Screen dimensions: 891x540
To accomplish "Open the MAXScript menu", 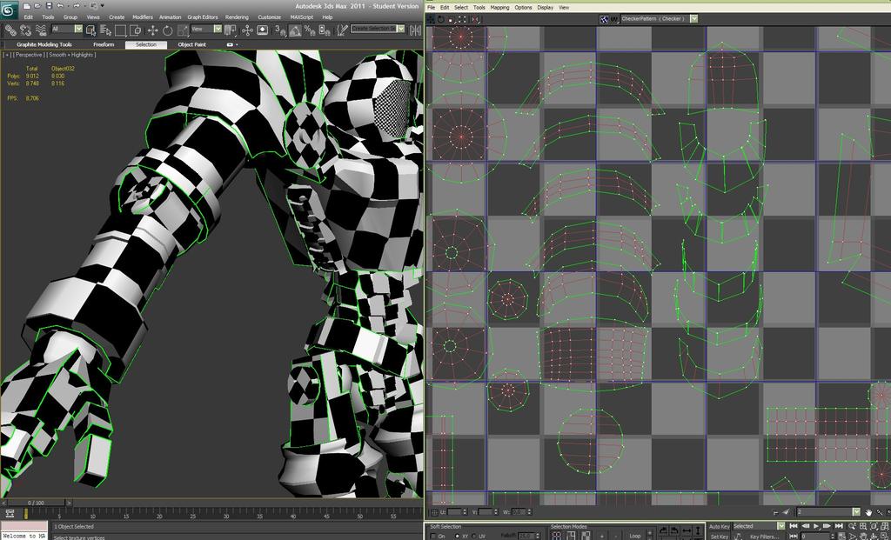I will [302, 17].
